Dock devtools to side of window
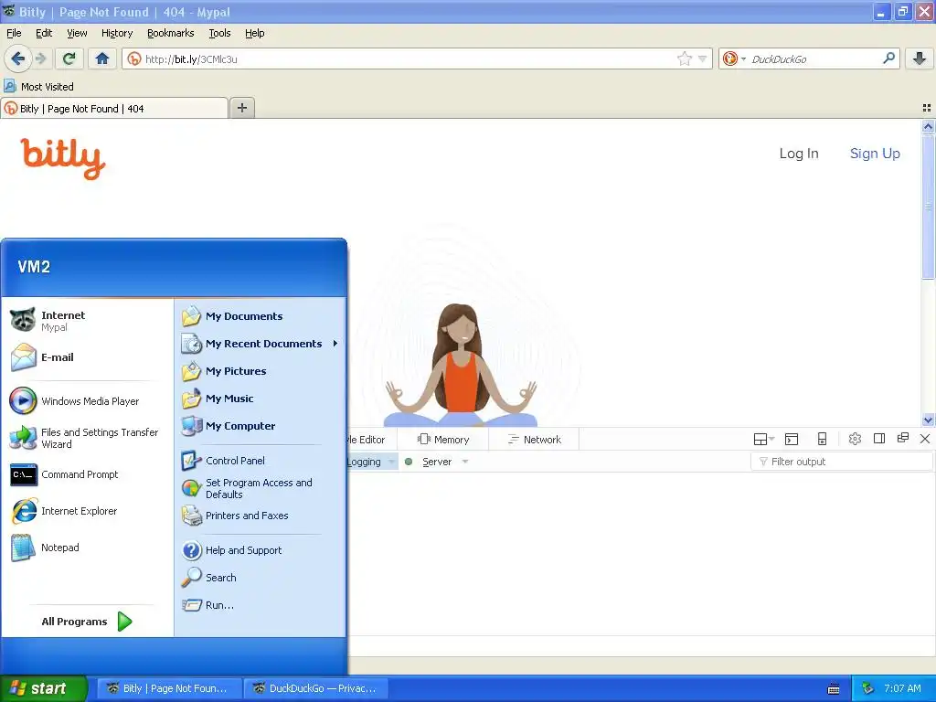Screen dimensions: 936x702 pos(878,439)
